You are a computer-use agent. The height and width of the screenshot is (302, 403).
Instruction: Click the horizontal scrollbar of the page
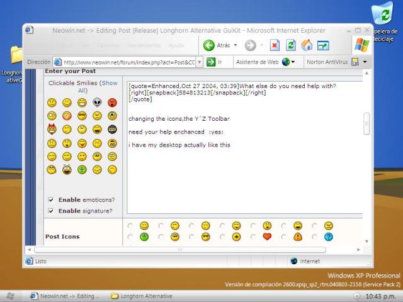coord(180,250)
